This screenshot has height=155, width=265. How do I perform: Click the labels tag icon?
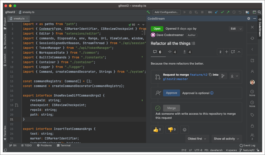[x=252, y=115]
